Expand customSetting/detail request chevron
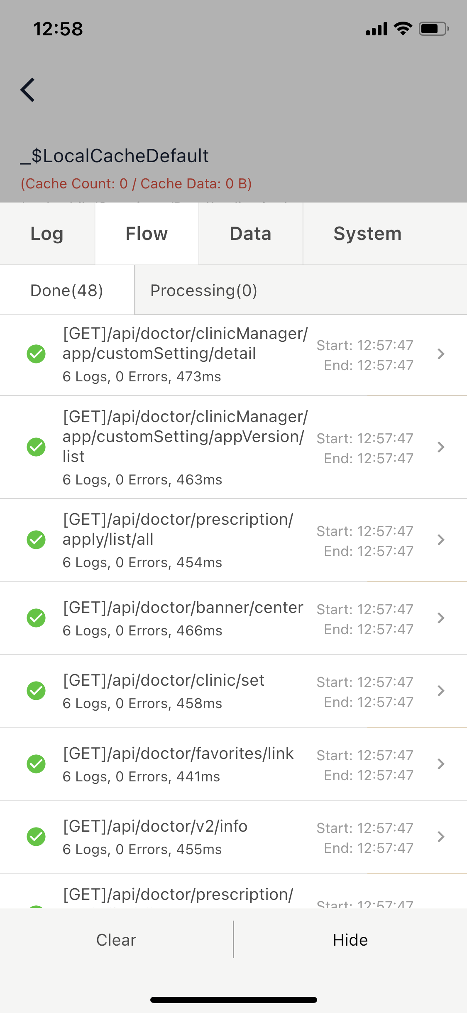Screen dimensions: 467x1013 pyautogui.click(x=441, y=354)
